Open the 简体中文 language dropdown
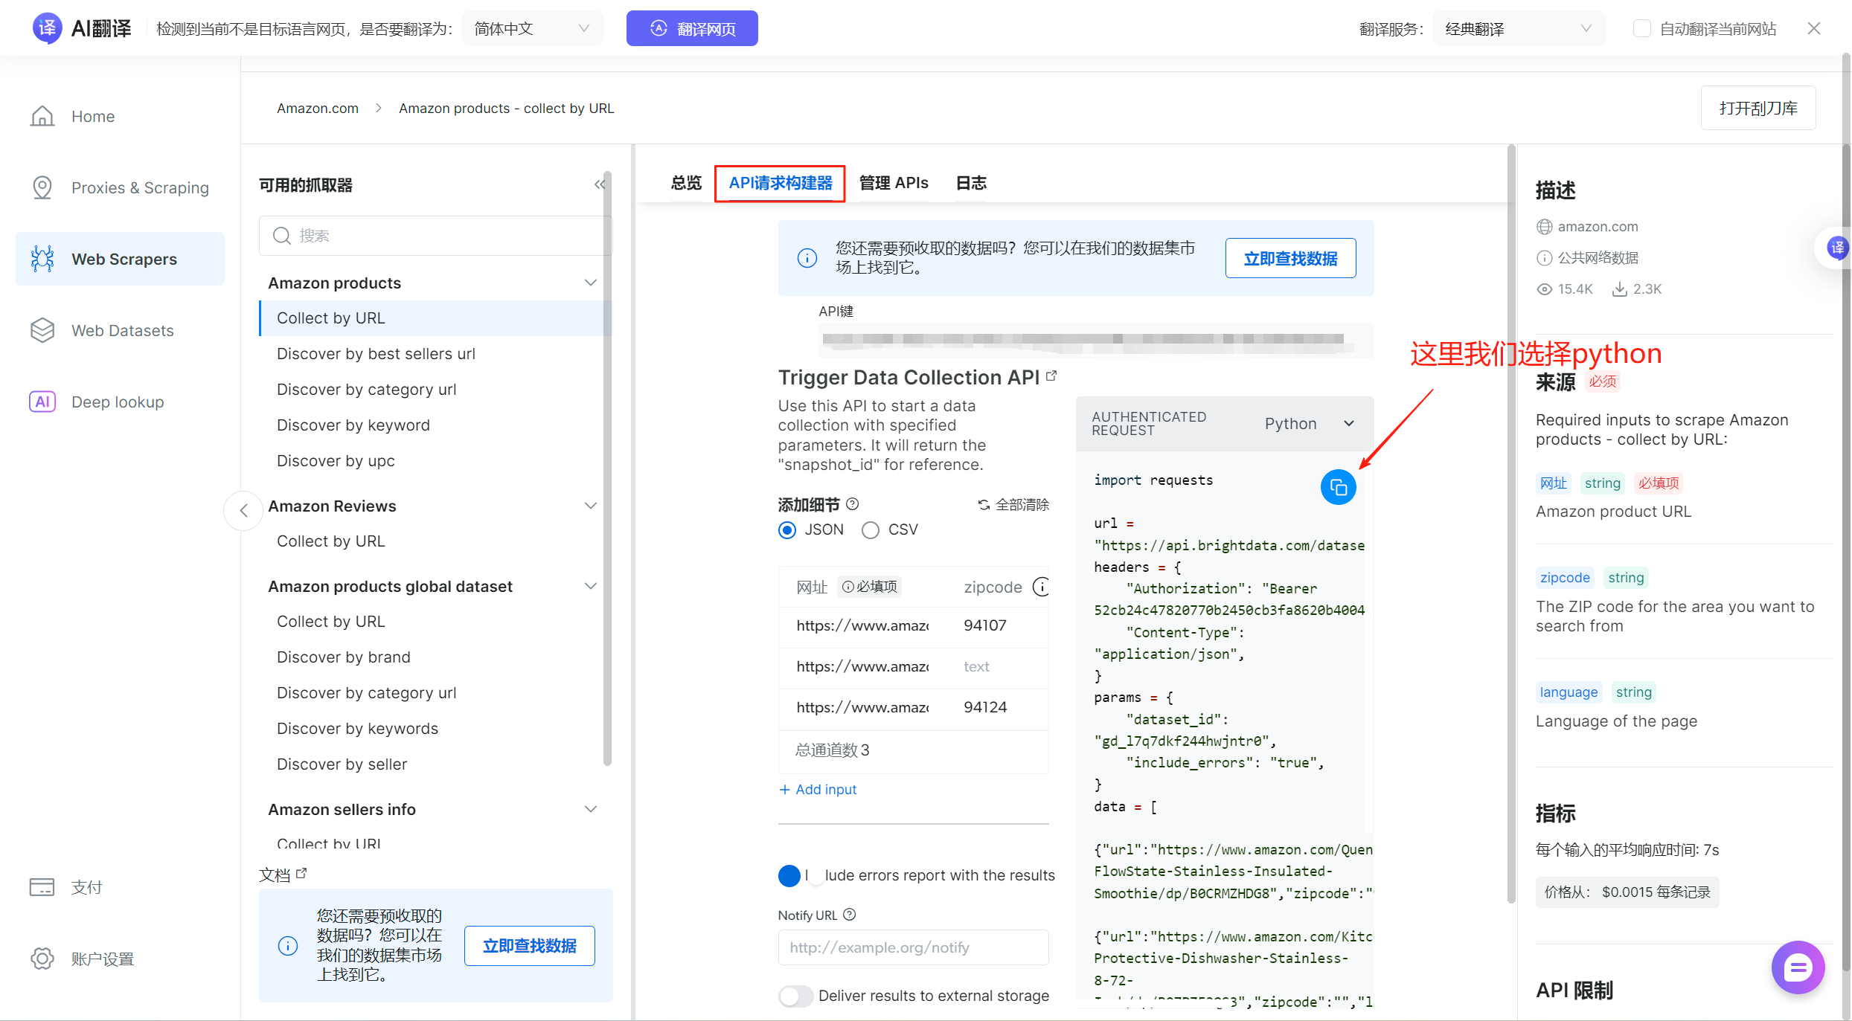 click(532, 28)
